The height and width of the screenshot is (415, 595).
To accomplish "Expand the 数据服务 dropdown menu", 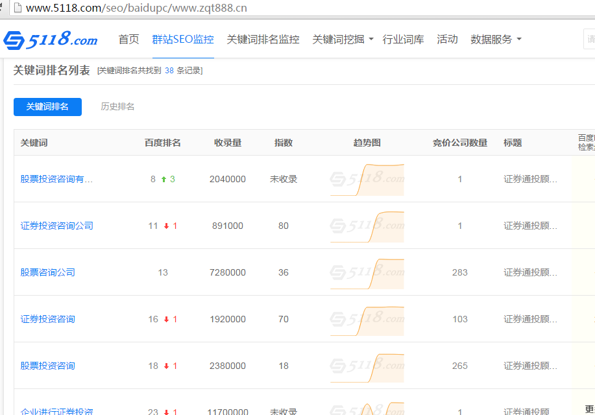I will [x=496, y=40].
